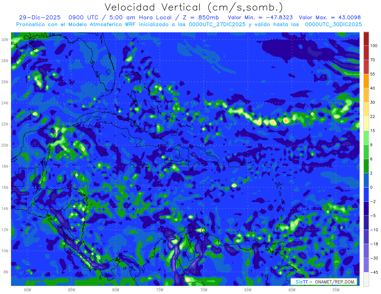Click the 60W longitude label
Image resolution: width=381 pixels, height=294 pixels.
292,290
